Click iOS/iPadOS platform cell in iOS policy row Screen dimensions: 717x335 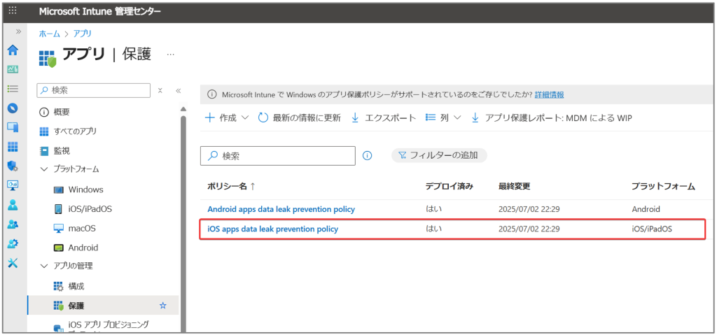click(x=652, y=229)
